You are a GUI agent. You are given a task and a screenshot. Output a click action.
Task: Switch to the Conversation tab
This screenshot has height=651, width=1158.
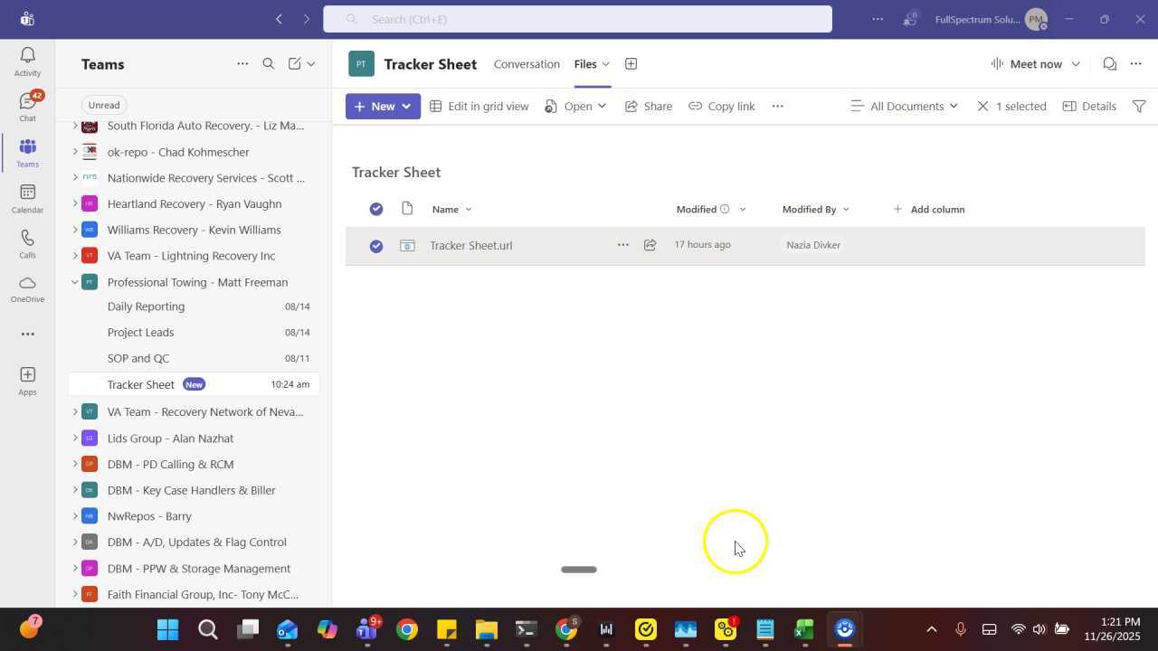[527, 64]
